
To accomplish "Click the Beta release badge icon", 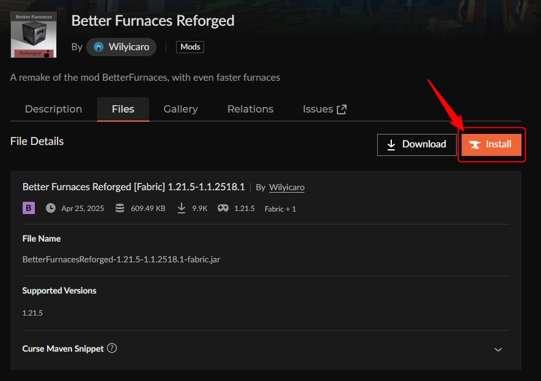I will point(28,208).
